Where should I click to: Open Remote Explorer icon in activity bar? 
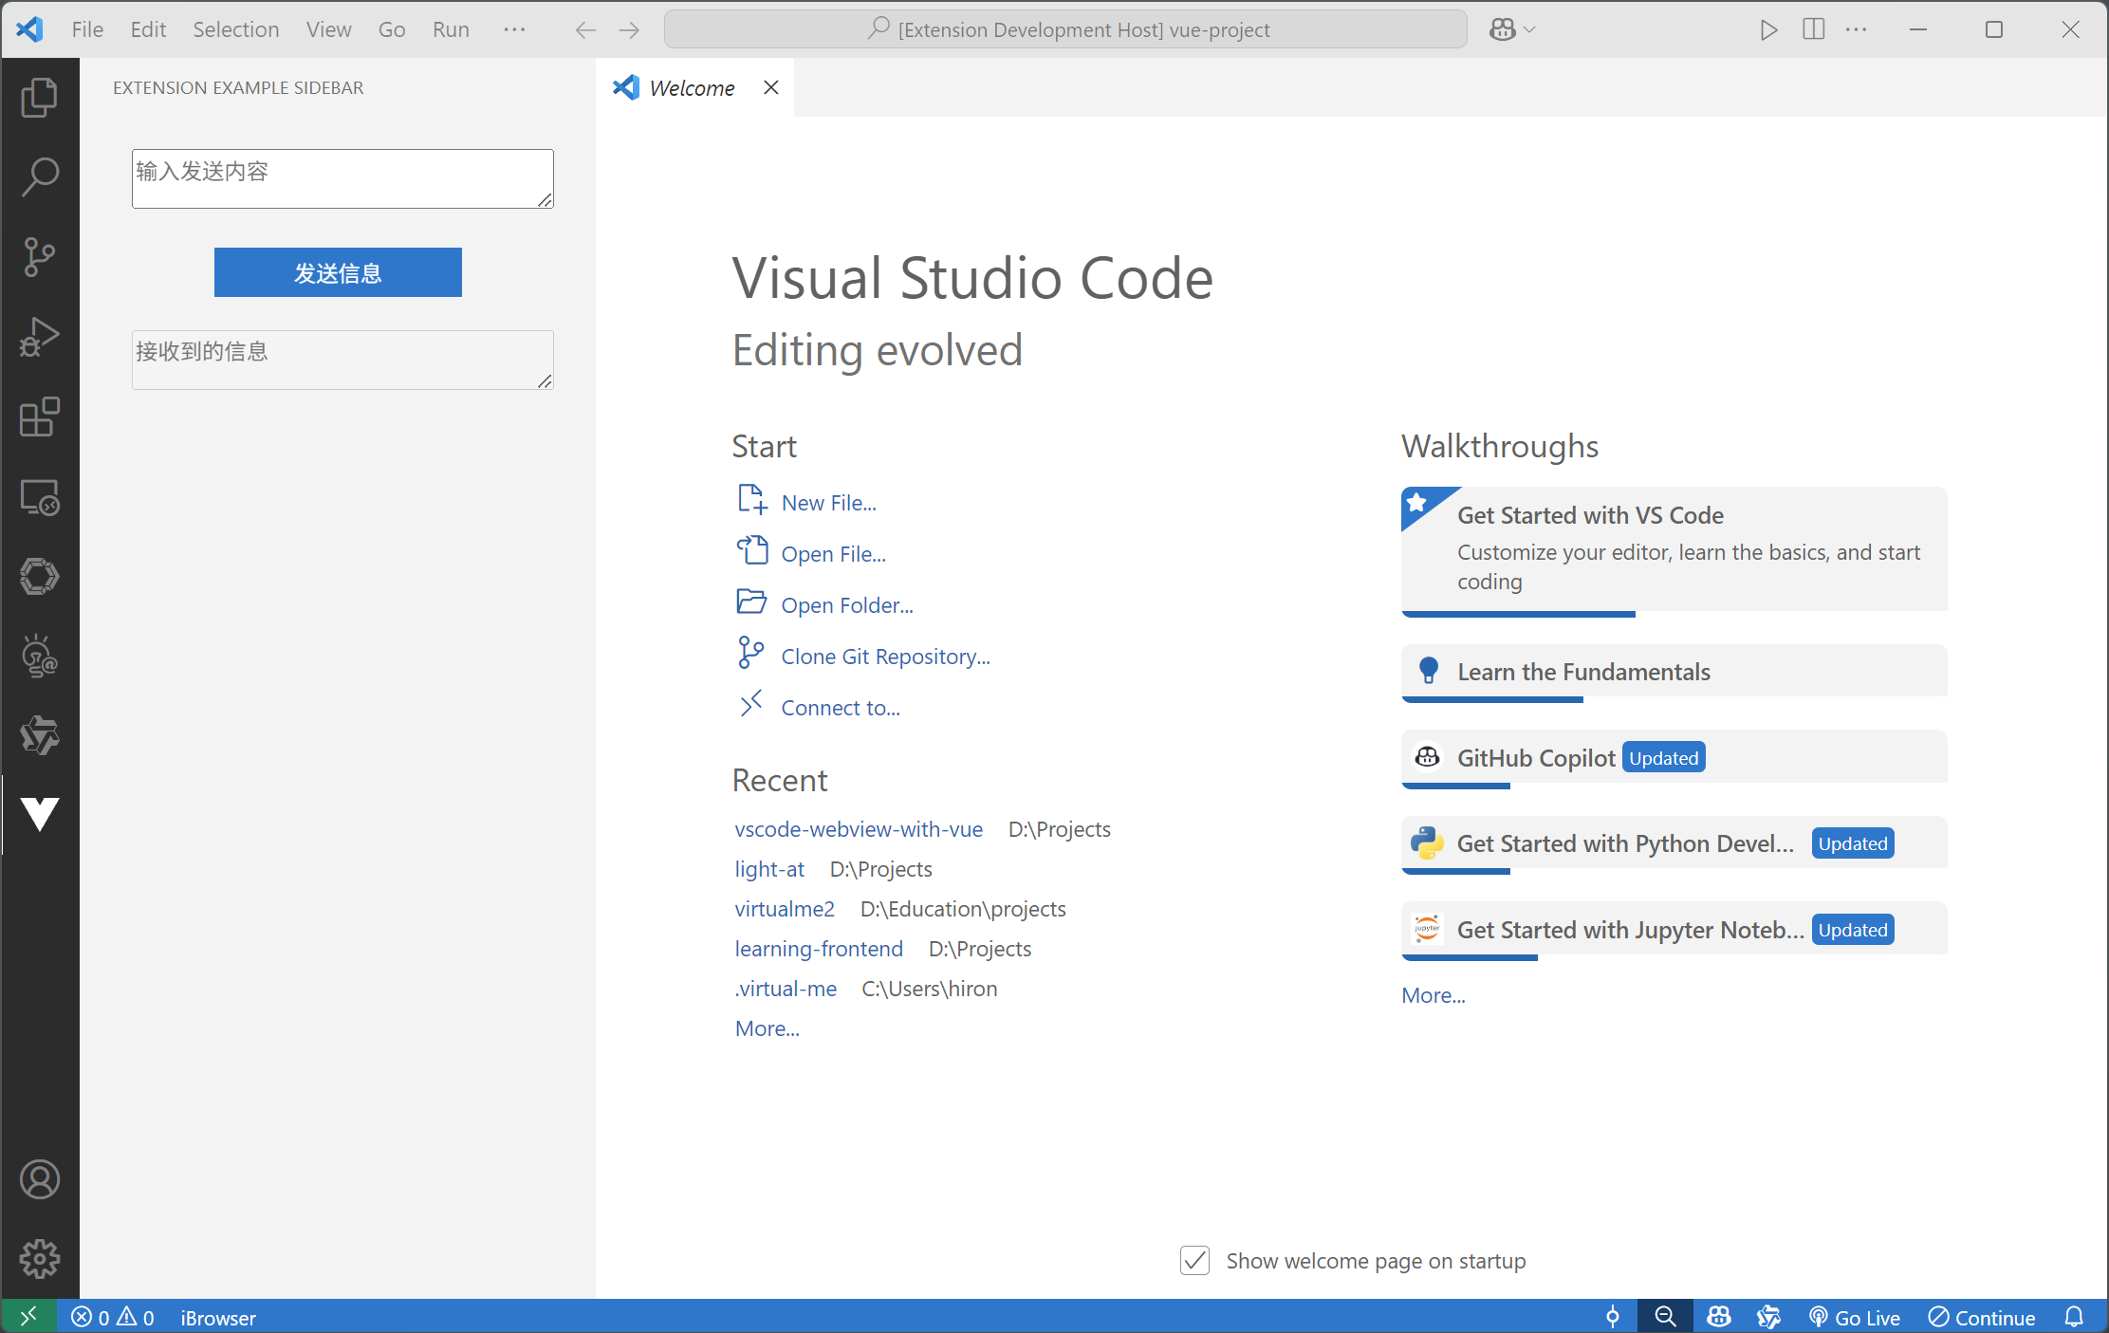tap(39, 496)
